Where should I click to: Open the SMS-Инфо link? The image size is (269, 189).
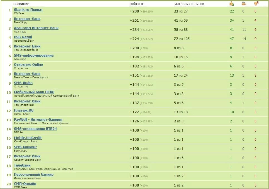point(23,83)
